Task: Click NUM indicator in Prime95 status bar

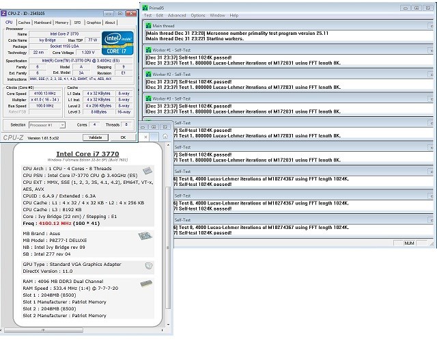Action: 409,243
